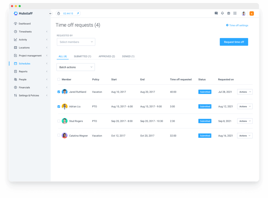Image resolution: width=268 pixels, height=198 pixels.
Task: Click the gift box icon
Action: coord(228,13)
